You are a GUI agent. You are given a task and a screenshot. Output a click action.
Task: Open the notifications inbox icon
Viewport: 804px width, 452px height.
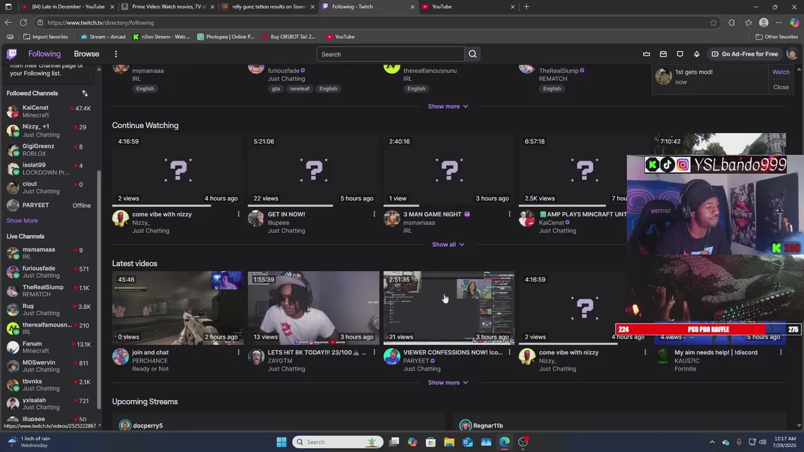coord(663,54)
